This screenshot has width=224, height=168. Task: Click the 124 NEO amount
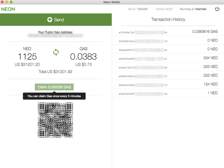click(211, 84)
